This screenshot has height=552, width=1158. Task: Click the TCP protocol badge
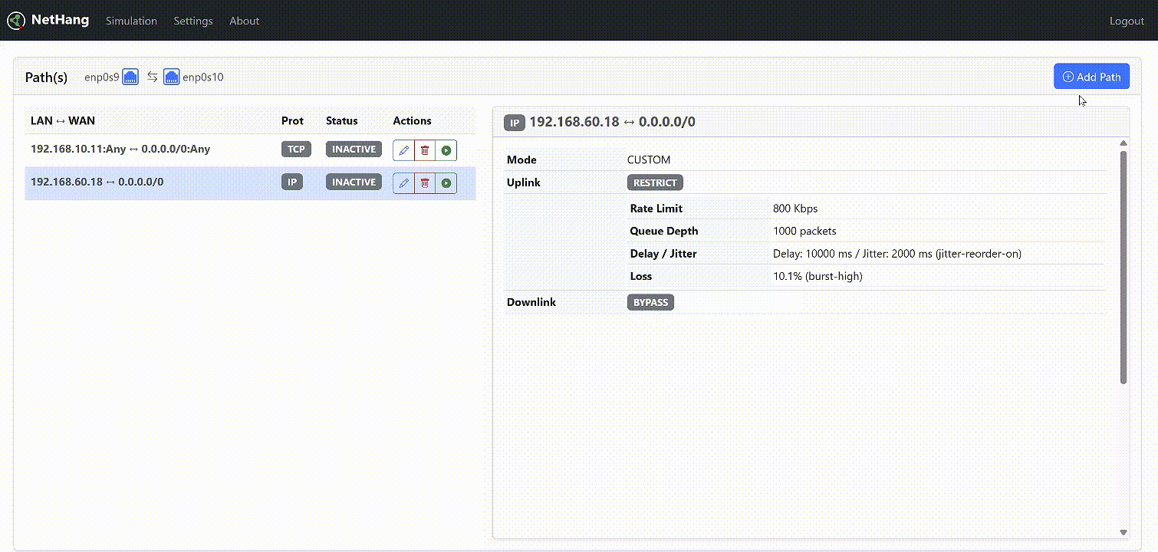(296, 149)
